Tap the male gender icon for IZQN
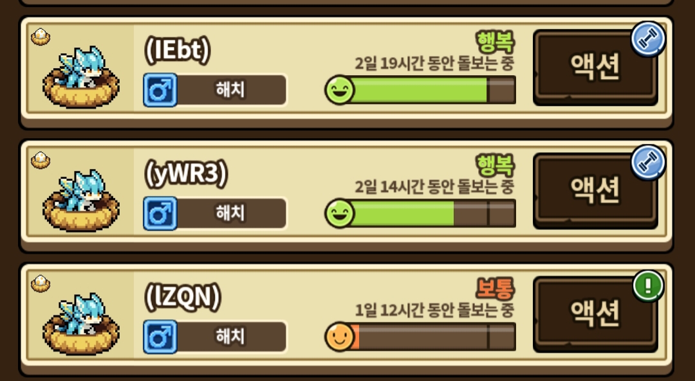This screenshot has height=381, width=695. [x=160, y=337]
